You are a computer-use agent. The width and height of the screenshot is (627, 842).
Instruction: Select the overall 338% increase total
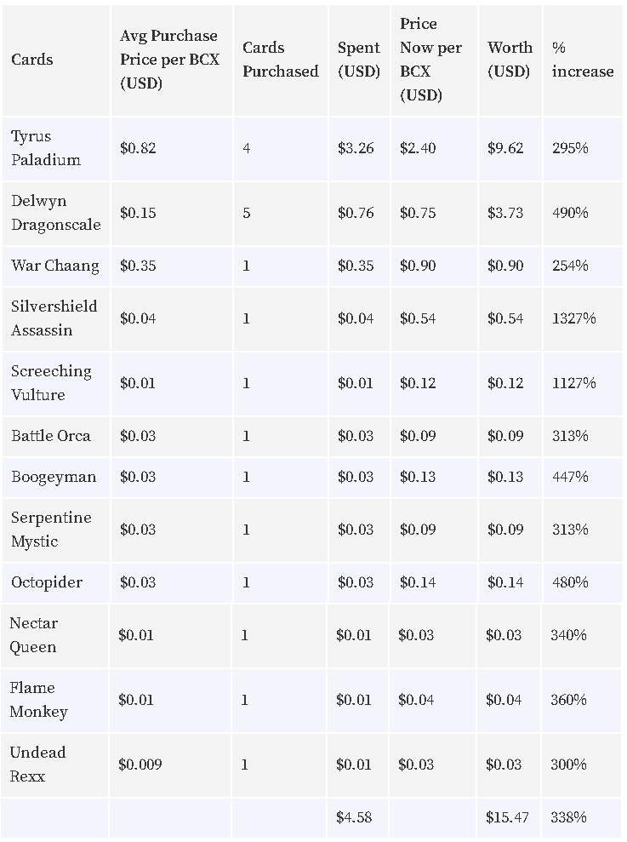click(568, 817)
